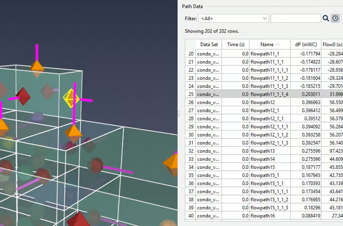Screen dimensions: 343x226
Task: Click the Data Set column header
Action: (209, 45)
